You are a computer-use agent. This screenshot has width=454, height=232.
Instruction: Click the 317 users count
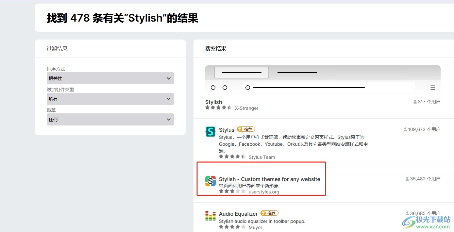pyautogui.click(x=427, y=102)
